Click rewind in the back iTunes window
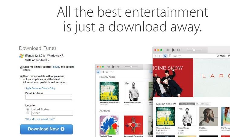Image resolution: width=230 pixels, height=137 pixels. [x=108, y=67]
